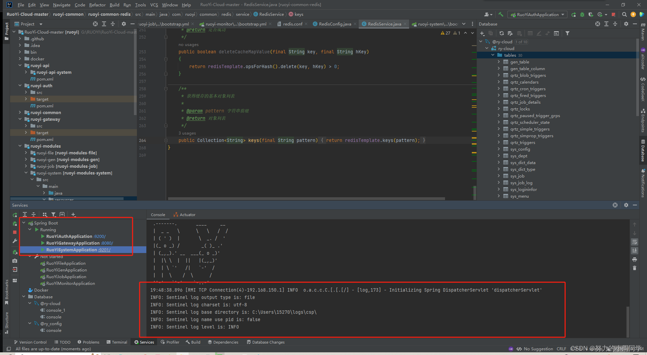
Task: Open Database panel settings gear
Action: 626,24
